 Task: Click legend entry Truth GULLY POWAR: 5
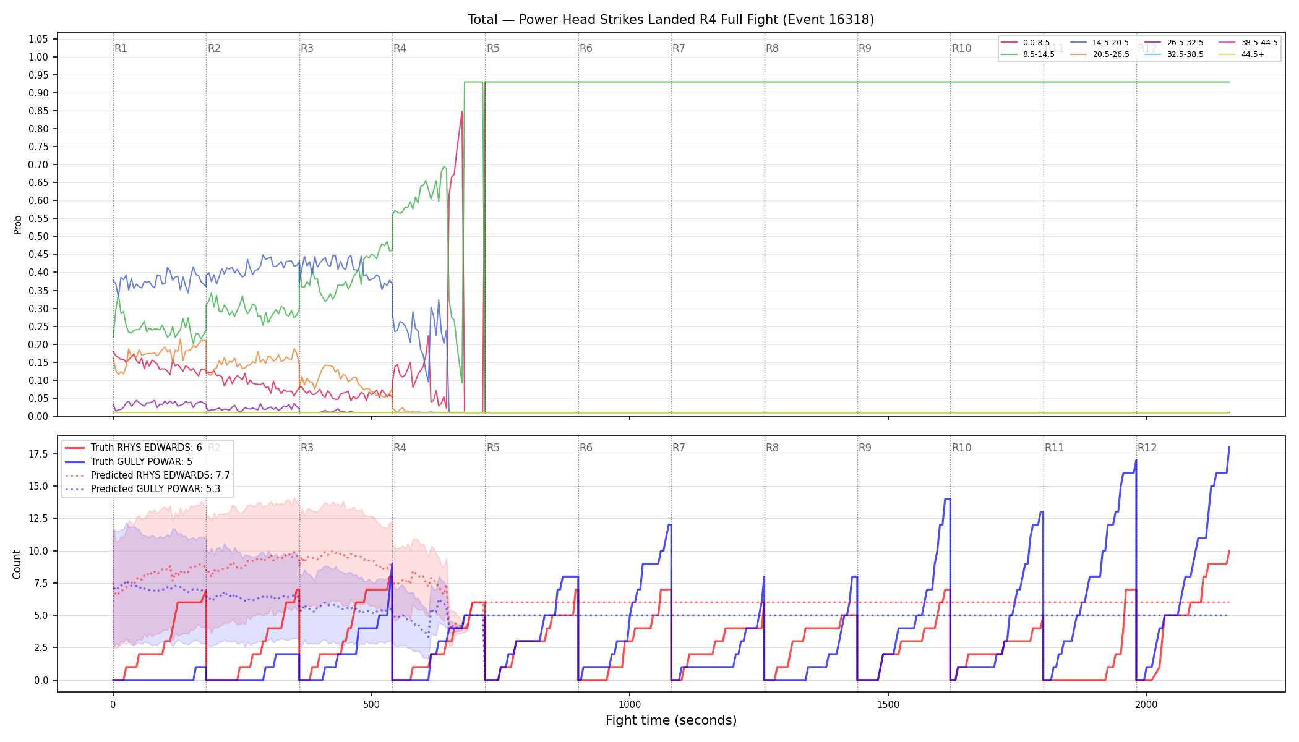[141, 461]
